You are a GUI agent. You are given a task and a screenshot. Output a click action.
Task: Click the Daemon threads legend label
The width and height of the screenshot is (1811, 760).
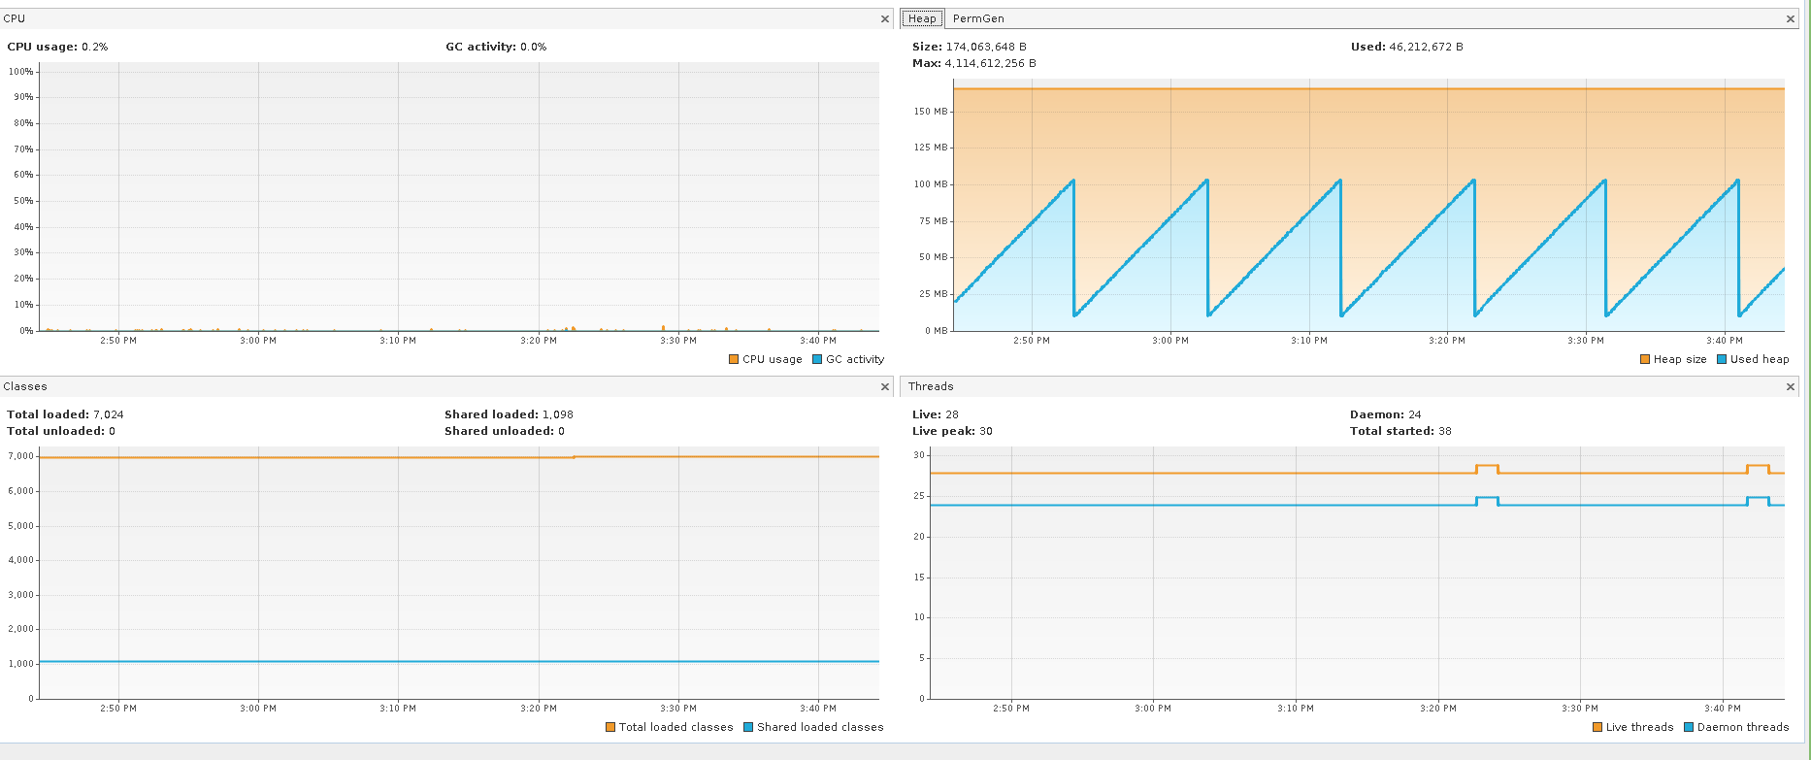click(1743, 727)
